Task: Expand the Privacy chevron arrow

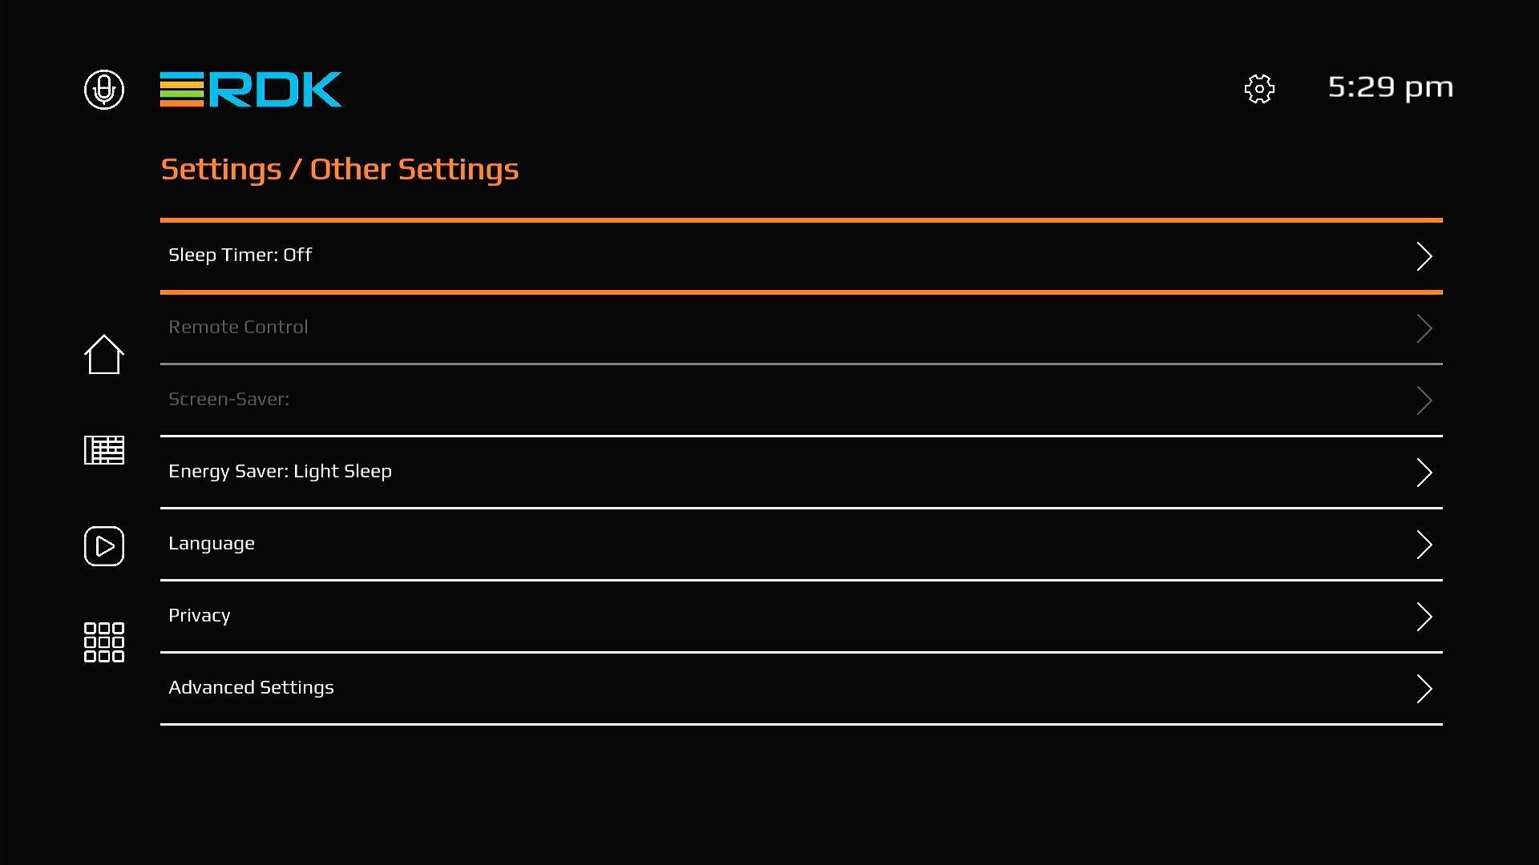Action: [x=1424, y=617]
